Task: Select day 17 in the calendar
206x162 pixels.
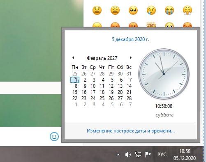Action: (x=93, y=92)
